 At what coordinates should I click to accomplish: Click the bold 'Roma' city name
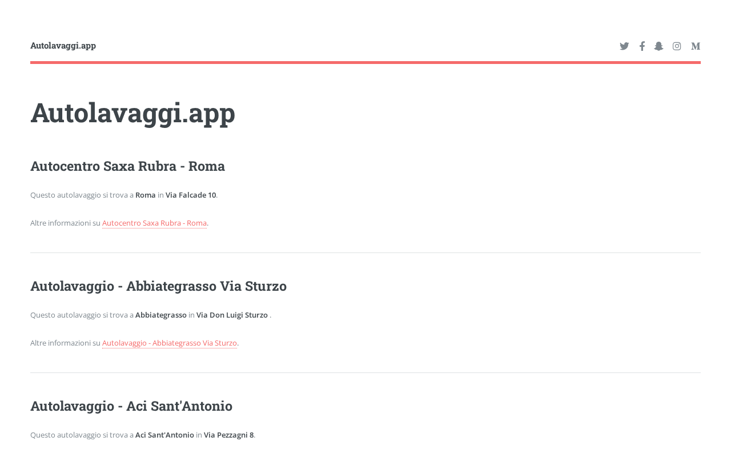point(146,195)
